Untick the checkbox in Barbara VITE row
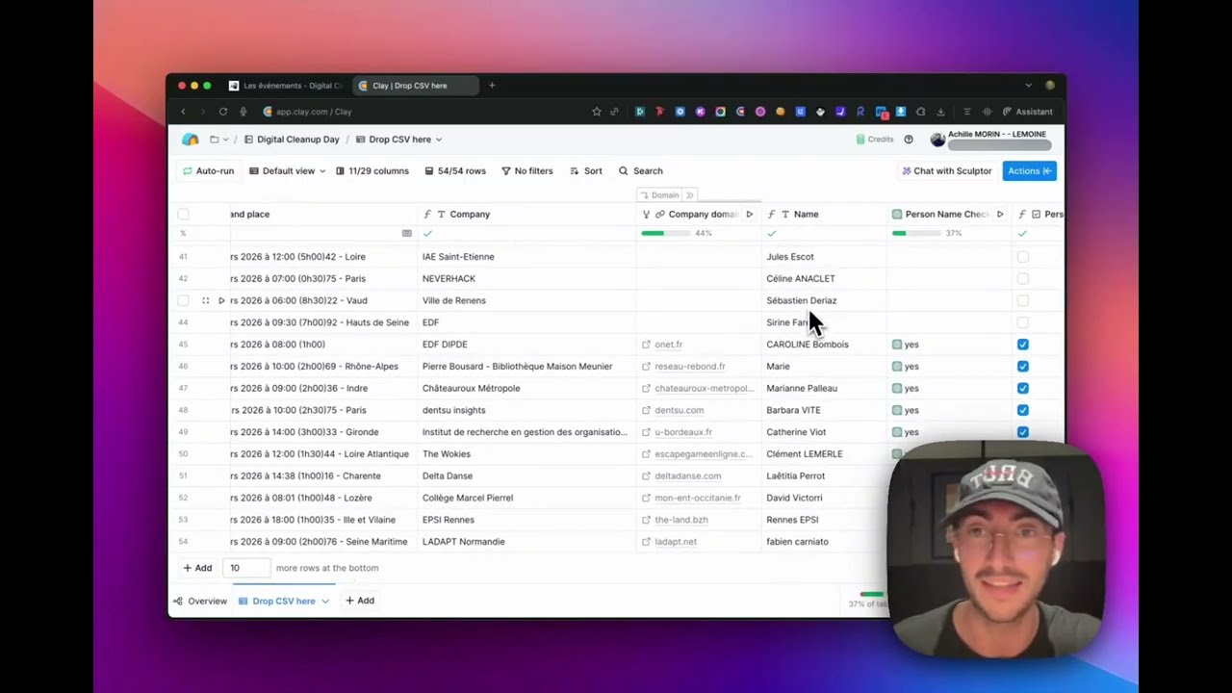The width and height of the screenshot is (1232, 693). coord(1023,410)
